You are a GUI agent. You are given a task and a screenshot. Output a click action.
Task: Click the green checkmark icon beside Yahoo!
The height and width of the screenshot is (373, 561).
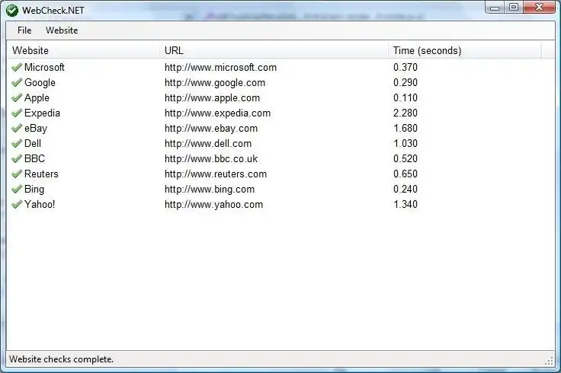pos(17,204)
